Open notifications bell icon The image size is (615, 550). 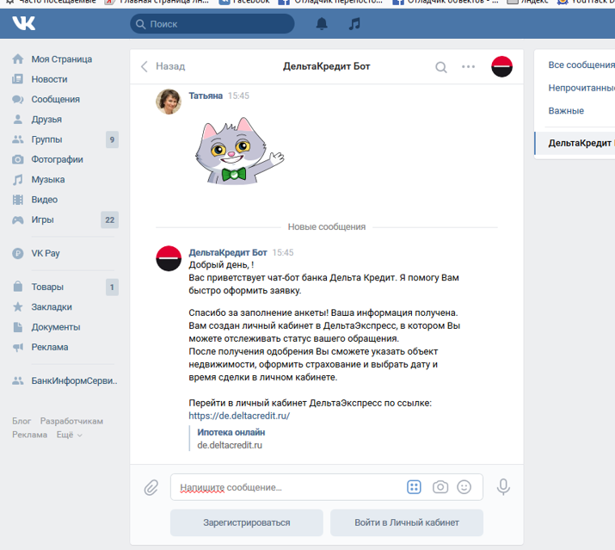[x=322, y=24]
